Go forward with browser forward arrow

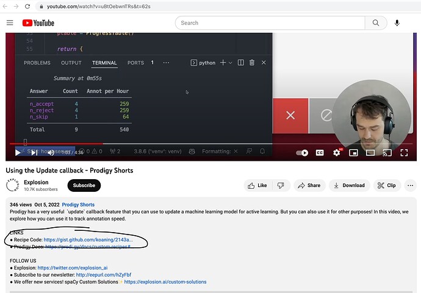16,6
